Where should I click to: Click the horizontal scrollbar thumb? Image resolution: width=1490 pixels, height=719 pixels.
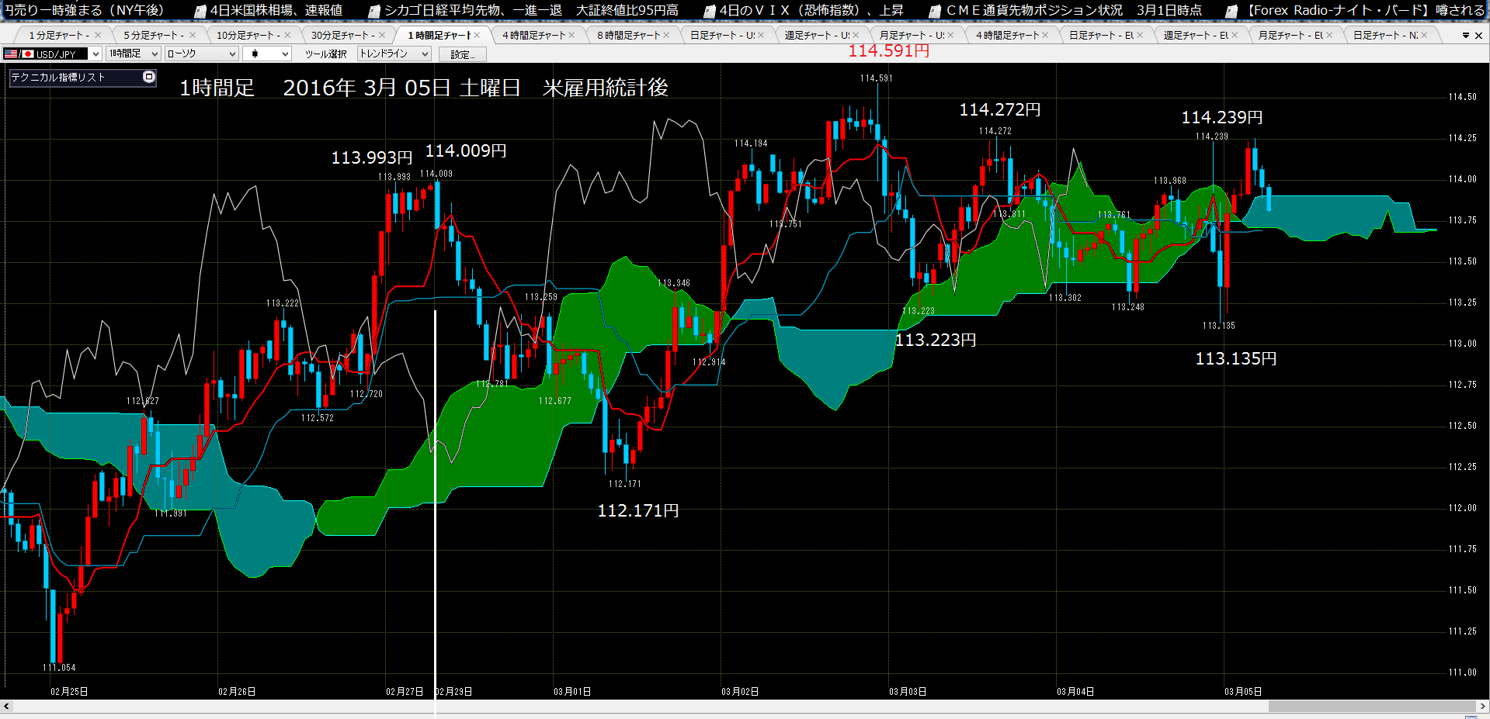(1372, 706)
